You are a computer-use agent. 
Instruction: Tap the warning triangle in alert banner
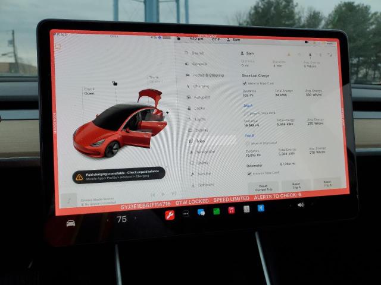(x=79, y=178)
